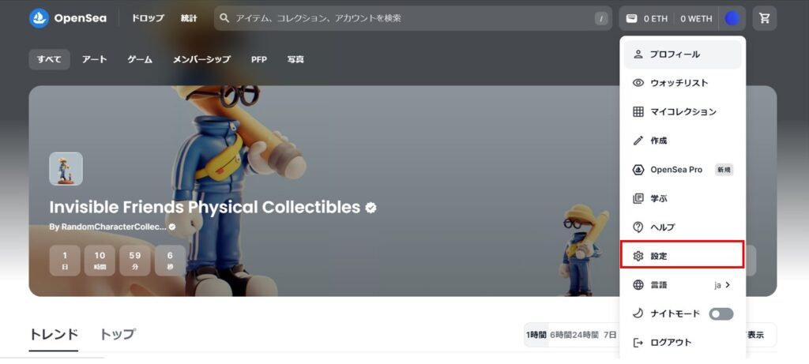Select the 1時間 time range option

click(x=536, y=335)
